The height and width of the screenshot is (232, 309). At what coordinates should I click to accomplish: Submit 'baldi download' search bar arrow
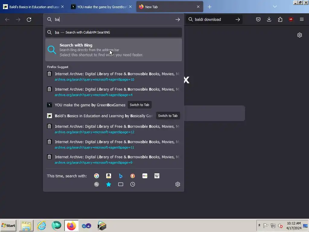[238, 20]
